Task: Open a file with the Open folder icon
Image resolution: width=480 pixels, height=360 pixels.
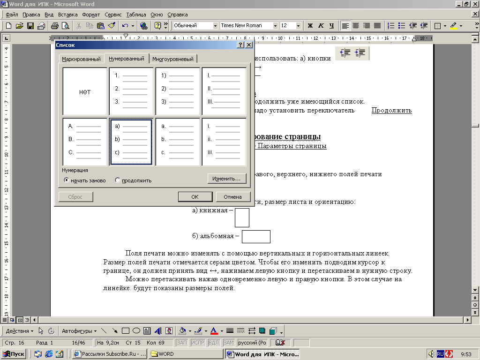Action: coord(20,26)
